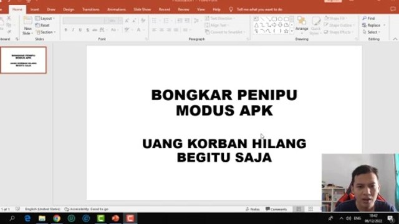Select the Triangle shape in gallery
This screenshot has width=399, height=224.
pos(256,25)
